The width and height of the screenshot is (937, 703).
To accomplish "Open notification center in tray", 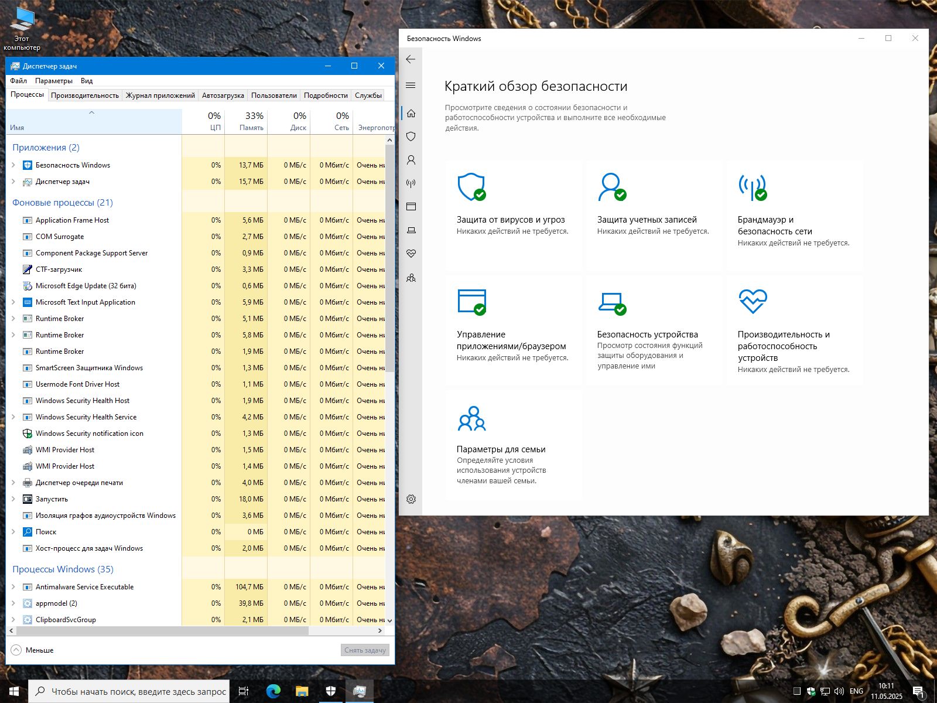I will coord(918,692).
